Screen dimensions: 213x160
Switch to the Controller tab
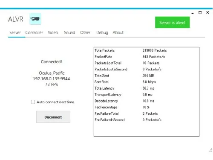pyautogui.click(x=34, y=32)
